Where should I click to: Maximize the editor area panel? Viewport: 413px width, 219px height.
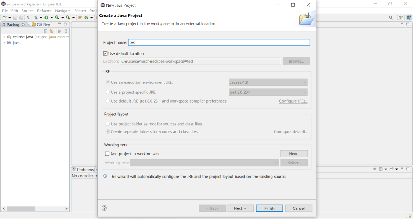click(408, 24)
